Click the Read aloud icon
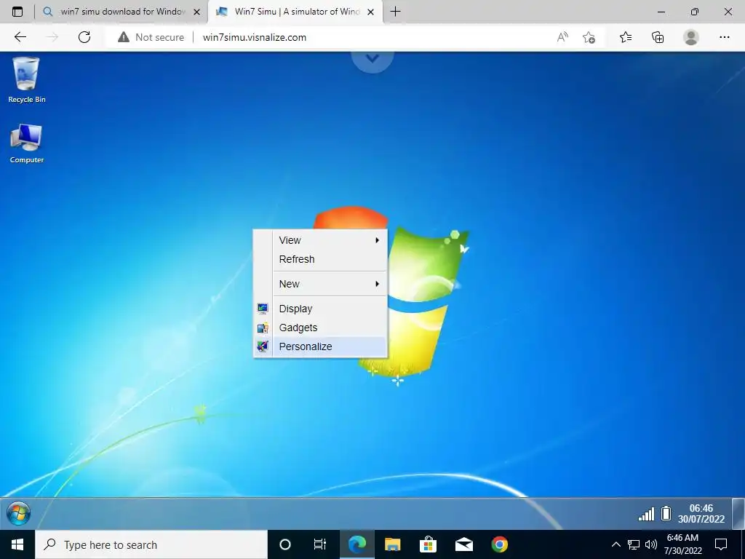 coord(562,37)
